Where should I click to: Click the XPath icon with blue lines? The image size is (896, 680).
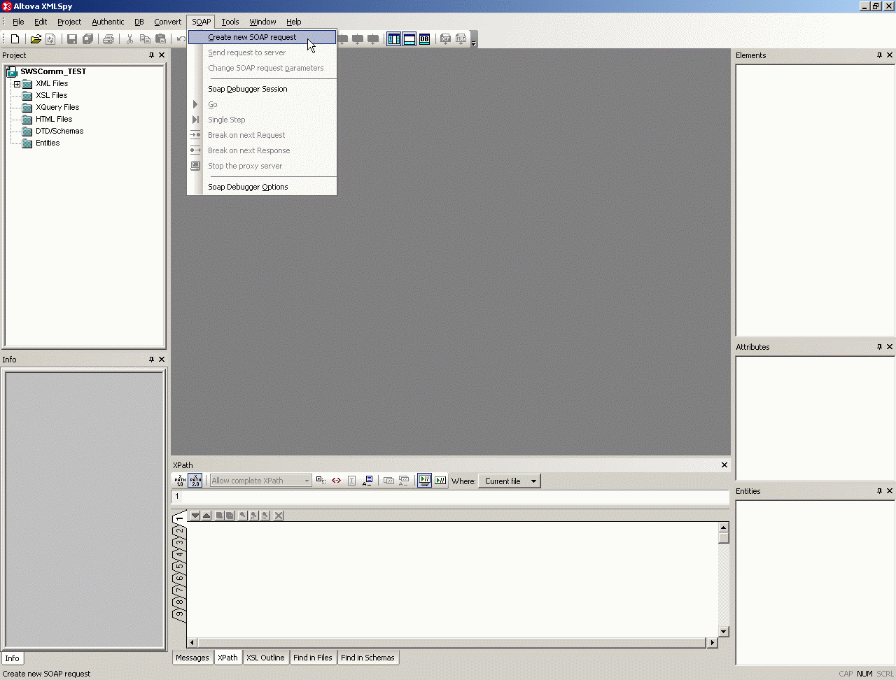pyautogui.click(x=367, y=481)
